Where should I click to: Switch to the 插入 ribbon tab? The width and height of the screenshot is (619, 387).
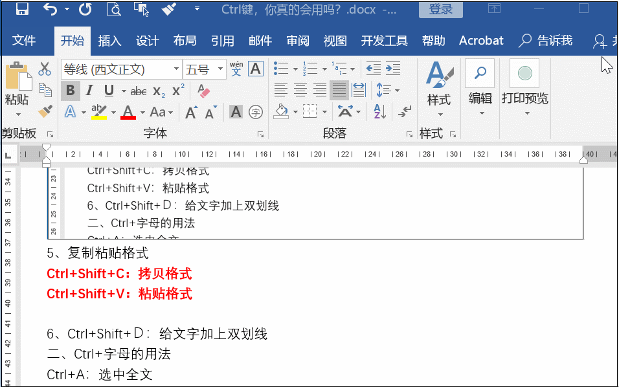click(x=109, y=40)
